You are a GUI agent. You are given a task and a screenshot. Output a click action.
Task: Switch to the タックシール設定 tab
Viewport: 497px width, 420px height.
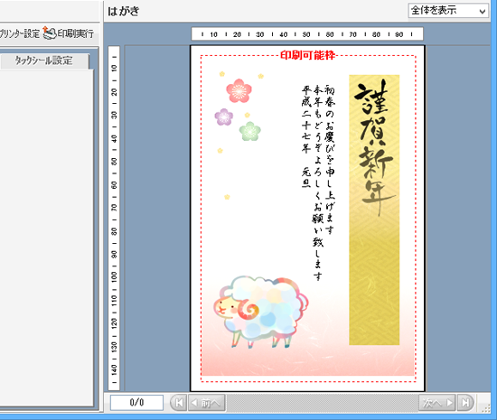coord(44,61)
